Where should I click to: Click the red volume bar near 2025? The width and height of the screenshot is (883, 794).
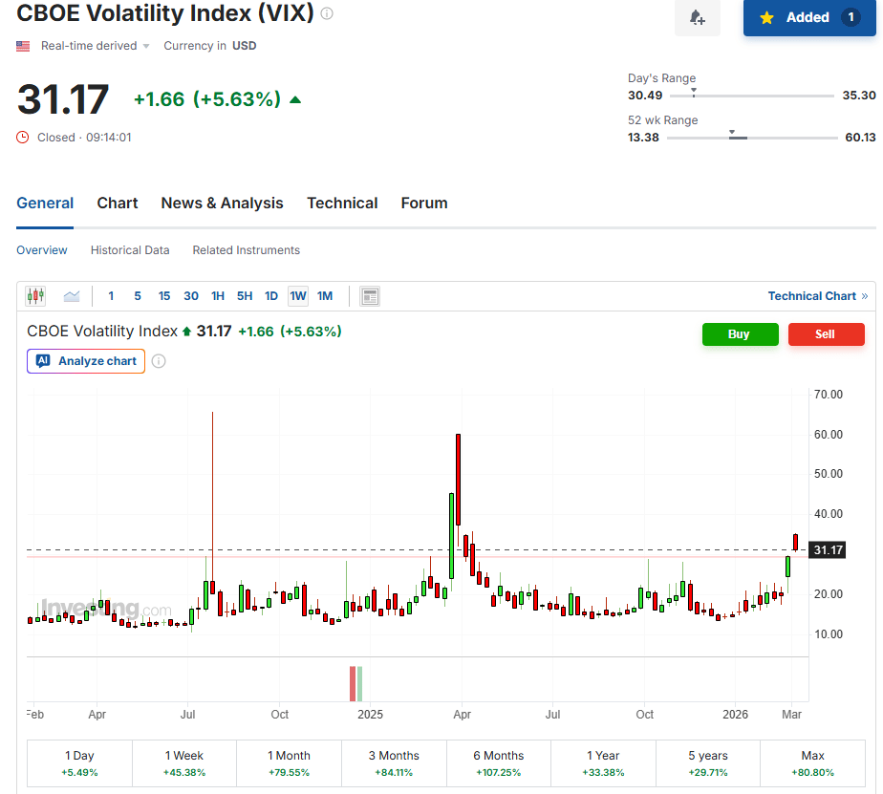(x=353, y=683)
